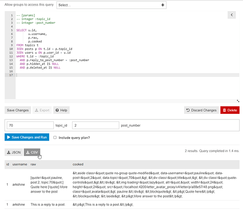Click the editor resize handle icon
Viewport: 243px width, 212px height.
238,101
